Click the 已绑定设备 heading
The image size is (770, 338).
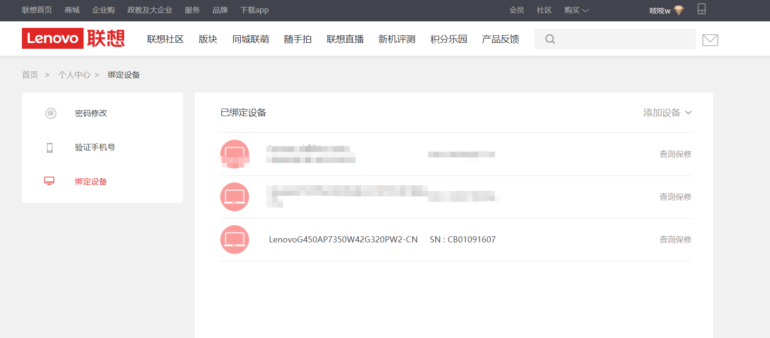pos(243,113)
